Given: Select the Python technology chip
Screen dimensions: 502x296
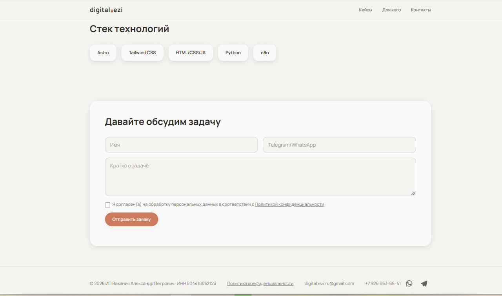Looking at the screenshot, I should click(233, 53).
